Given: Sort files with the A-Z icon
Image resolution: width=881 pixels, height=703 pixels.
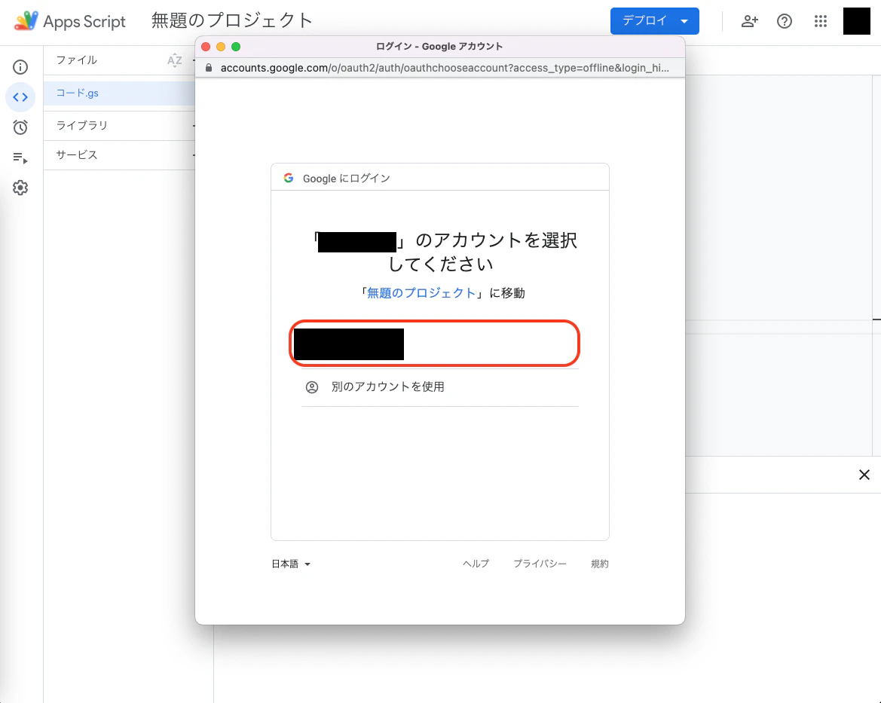Looking at the screenshot, I should 174,60.
